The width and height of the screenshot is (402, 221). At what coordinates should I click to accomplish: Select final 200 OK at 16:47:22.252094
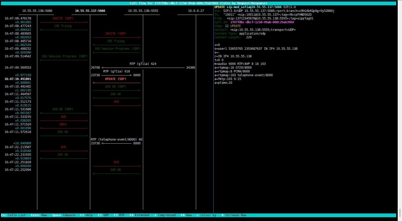116,170
